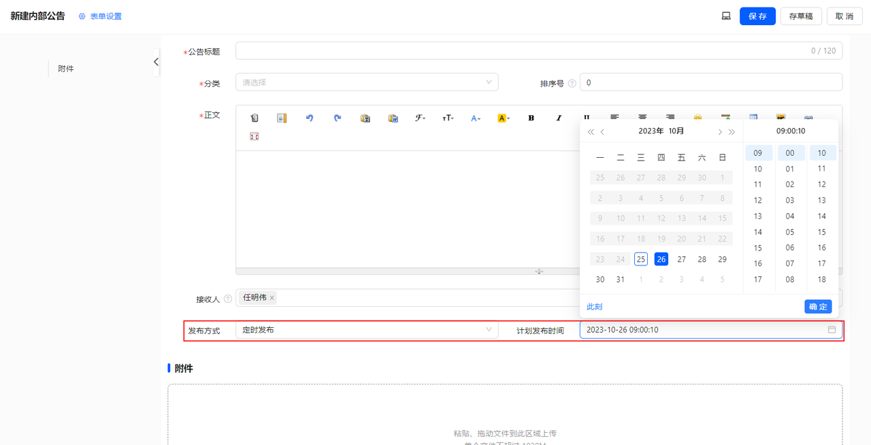The image size is (871, 445).
Task: Select date 31 in calendar
Action: point(621,280)
